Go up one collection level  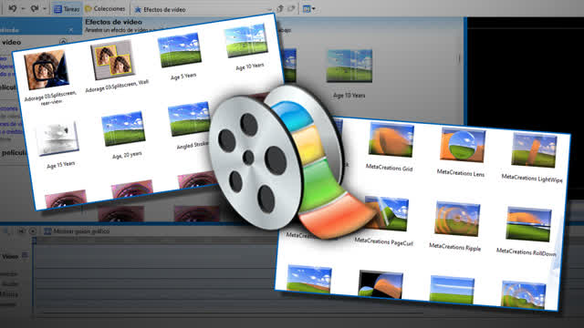coord(280,8)
